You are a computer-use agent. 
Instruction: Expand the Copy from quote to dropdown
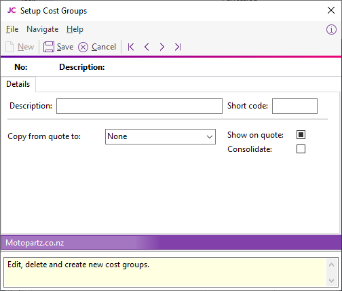pos(160,136)
